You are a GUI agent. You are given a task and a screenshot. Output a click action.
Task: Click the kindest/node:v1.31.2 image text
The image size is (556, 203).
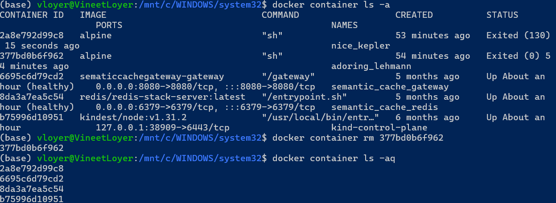(x=133, y=118)
